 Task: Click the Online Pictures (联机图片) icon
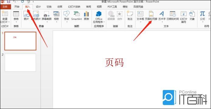[x=36, y=14]
